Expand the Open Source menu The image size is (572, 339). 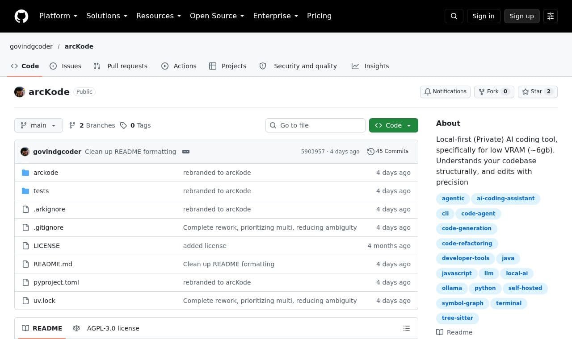(217, 16)
